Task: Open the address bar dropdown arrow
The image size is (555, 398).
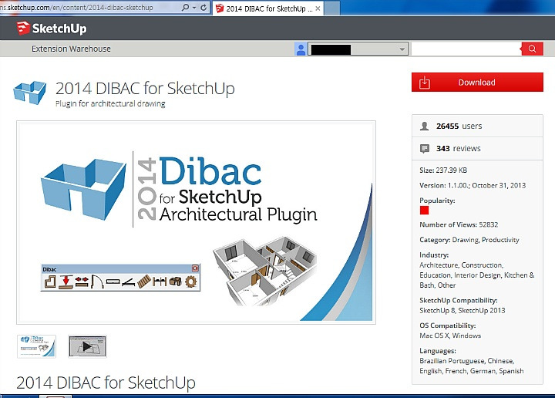Action: pyautogui.click(x=194, y=8)
